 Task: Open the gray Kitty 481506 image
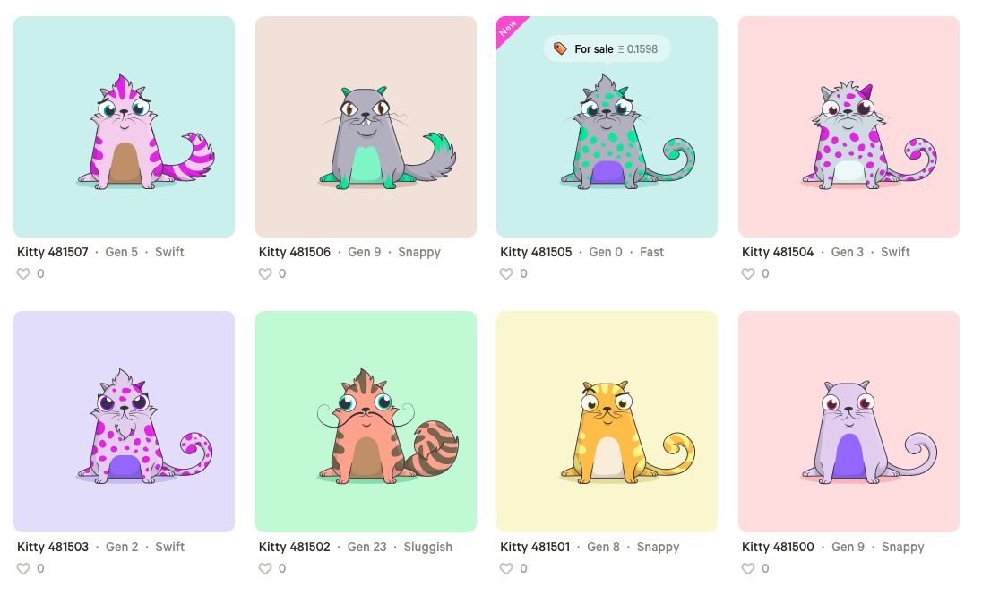[x=366, y=126]
